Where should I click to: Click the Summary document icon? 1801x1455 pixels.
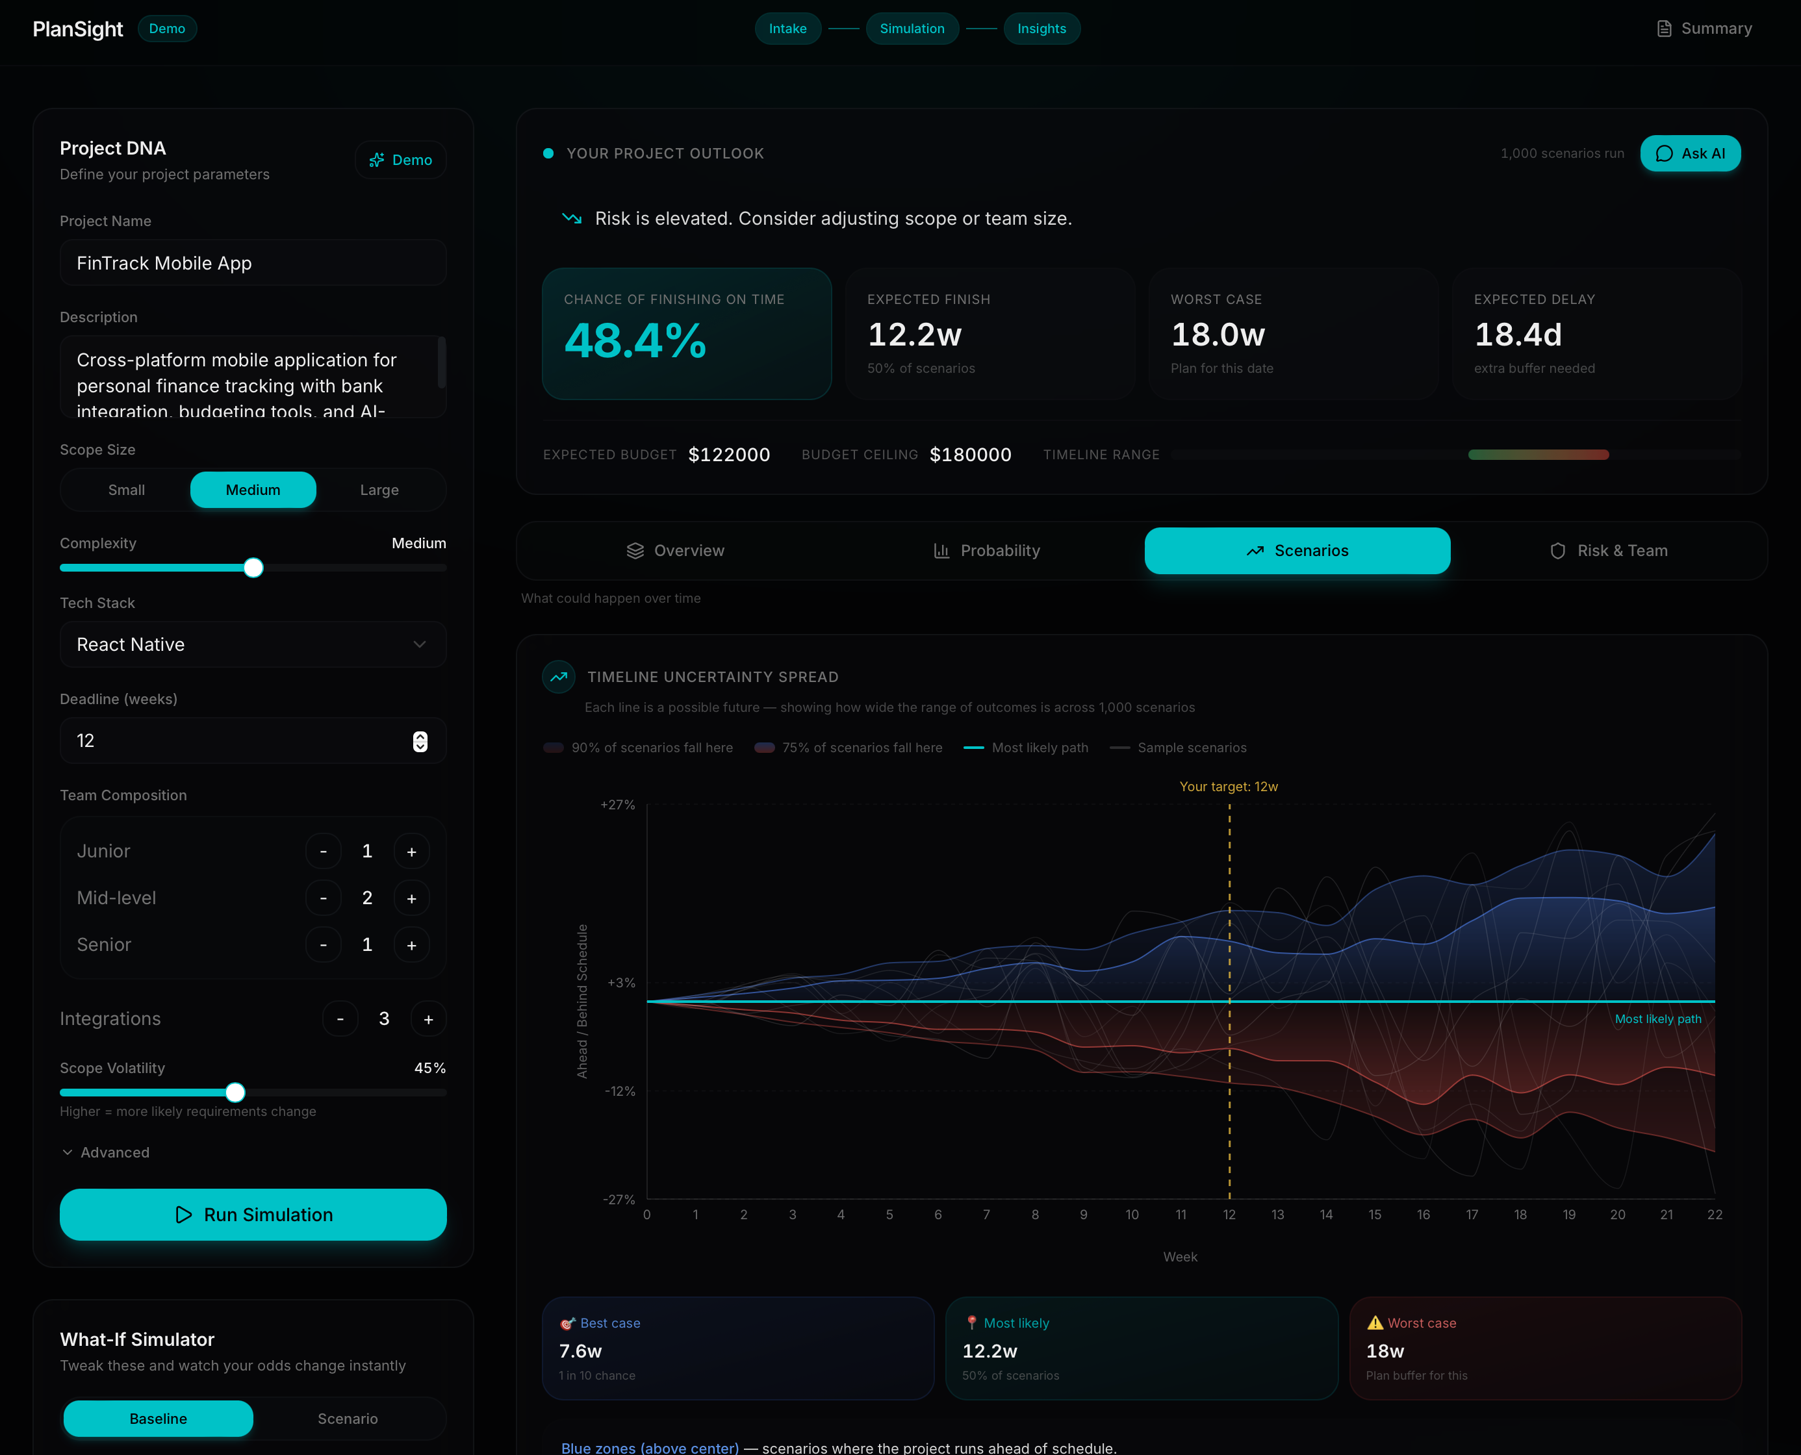click(1663, 29)
